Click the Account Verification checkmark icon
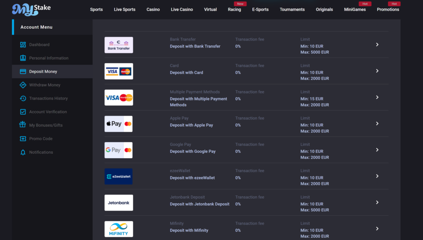423x240 pixels. click(x=23, y=112)
